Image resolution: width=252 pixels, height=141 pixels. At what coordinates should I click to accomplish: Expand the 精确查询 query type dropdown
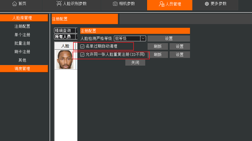66,31
